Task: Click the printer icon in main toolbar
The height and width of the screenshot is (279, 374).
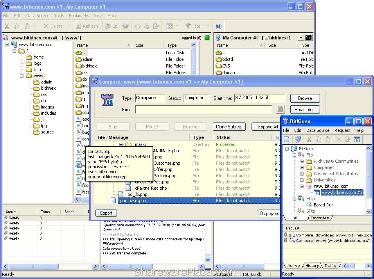Action: pos(147,26)
